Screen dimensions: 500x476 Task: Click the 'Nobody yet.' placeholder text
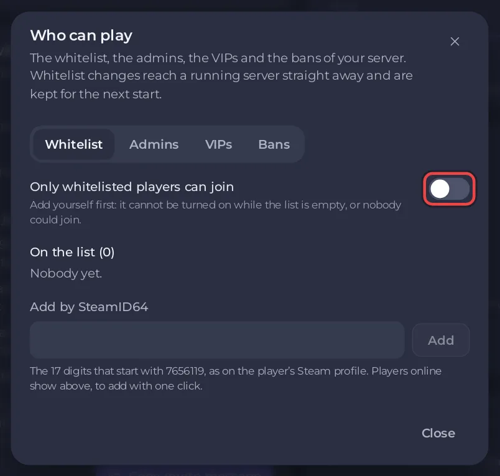click(x=66, y=273)
